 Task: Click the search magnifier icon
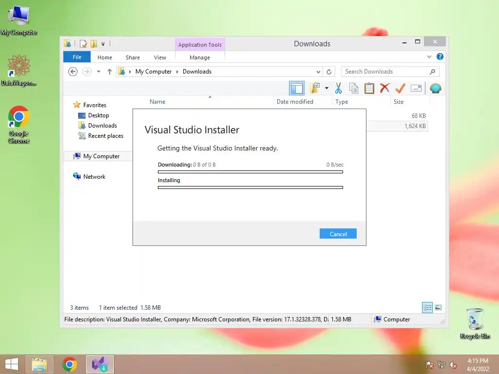pos(433,72)
